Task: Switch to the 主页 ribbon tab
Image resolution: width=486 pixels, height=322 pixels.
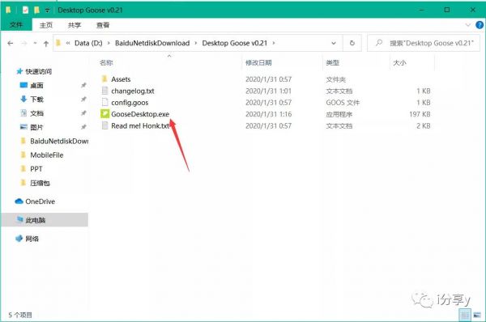Action: click(46, 25)
